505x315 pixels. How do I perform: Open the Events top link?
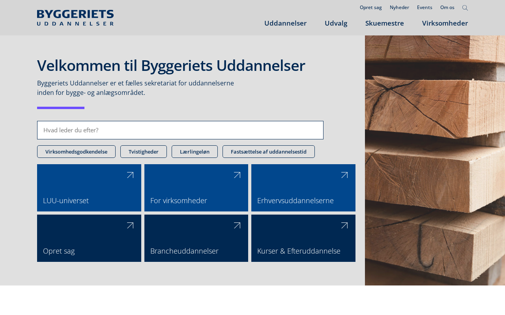tap(425, 7)
